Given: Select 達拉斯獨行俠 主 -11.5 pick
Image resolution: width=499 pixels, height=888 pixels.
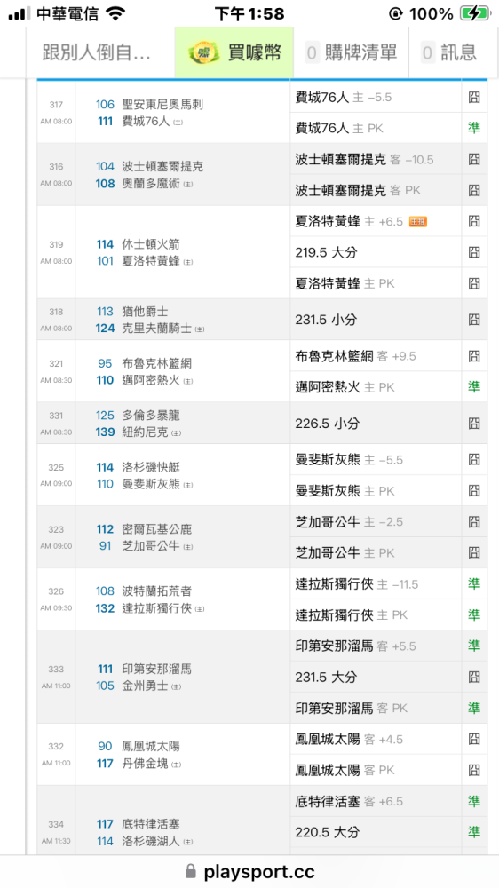Looking at the screenshot, I should point(376,584).
